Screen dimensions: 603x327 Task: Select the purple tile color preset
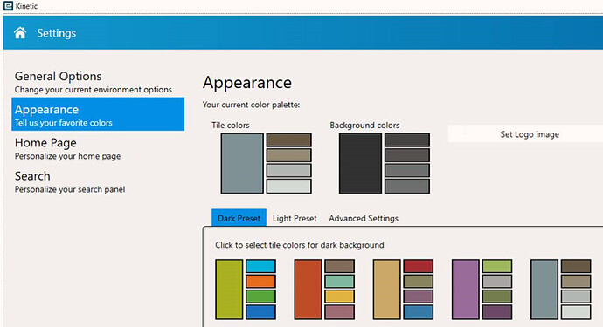point(482,290)
